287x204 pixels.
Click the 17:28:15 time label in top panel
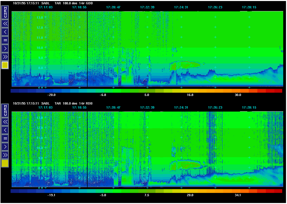[249, 7]
